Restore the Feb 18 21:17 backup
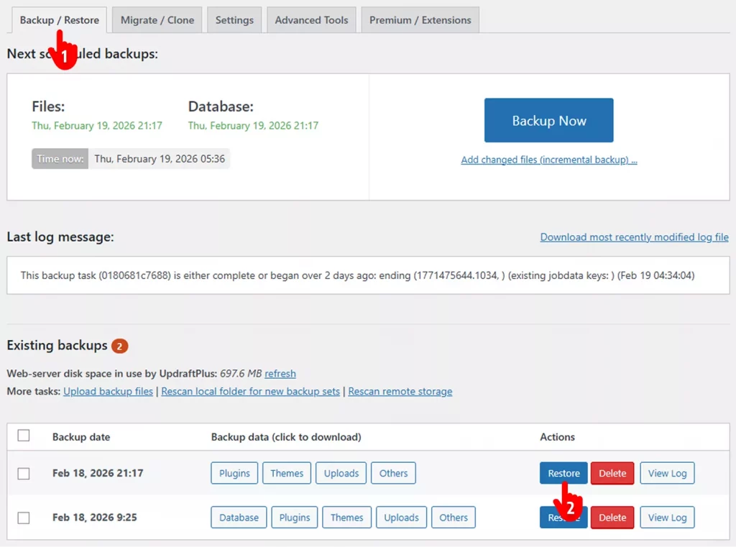Viewport: 736px width, 547px height. tap(563, 473)
